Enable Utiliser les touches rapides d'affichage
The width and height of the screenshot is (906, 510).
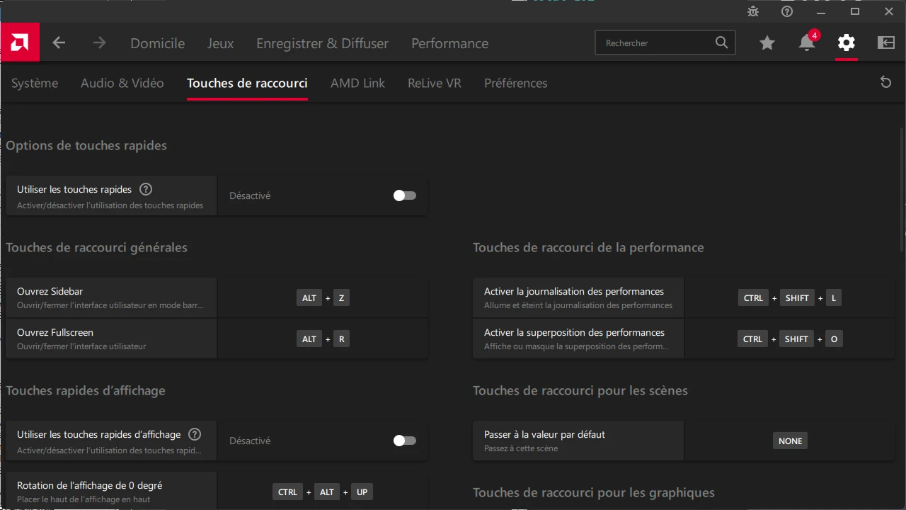404,440
